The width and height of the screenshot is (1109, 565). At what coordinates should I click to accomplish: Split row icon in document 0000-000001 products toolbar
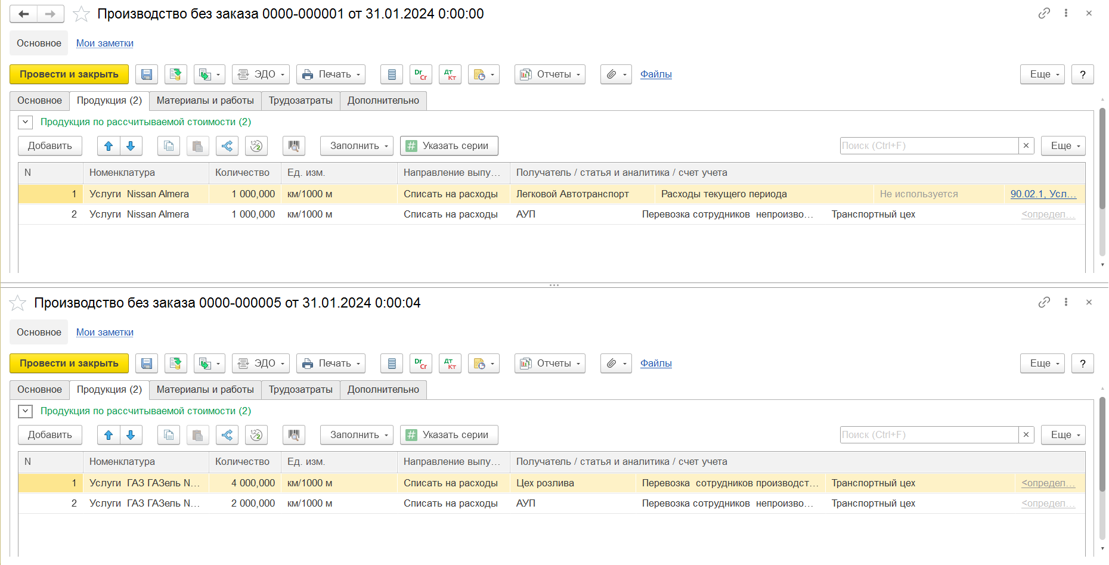227,146
